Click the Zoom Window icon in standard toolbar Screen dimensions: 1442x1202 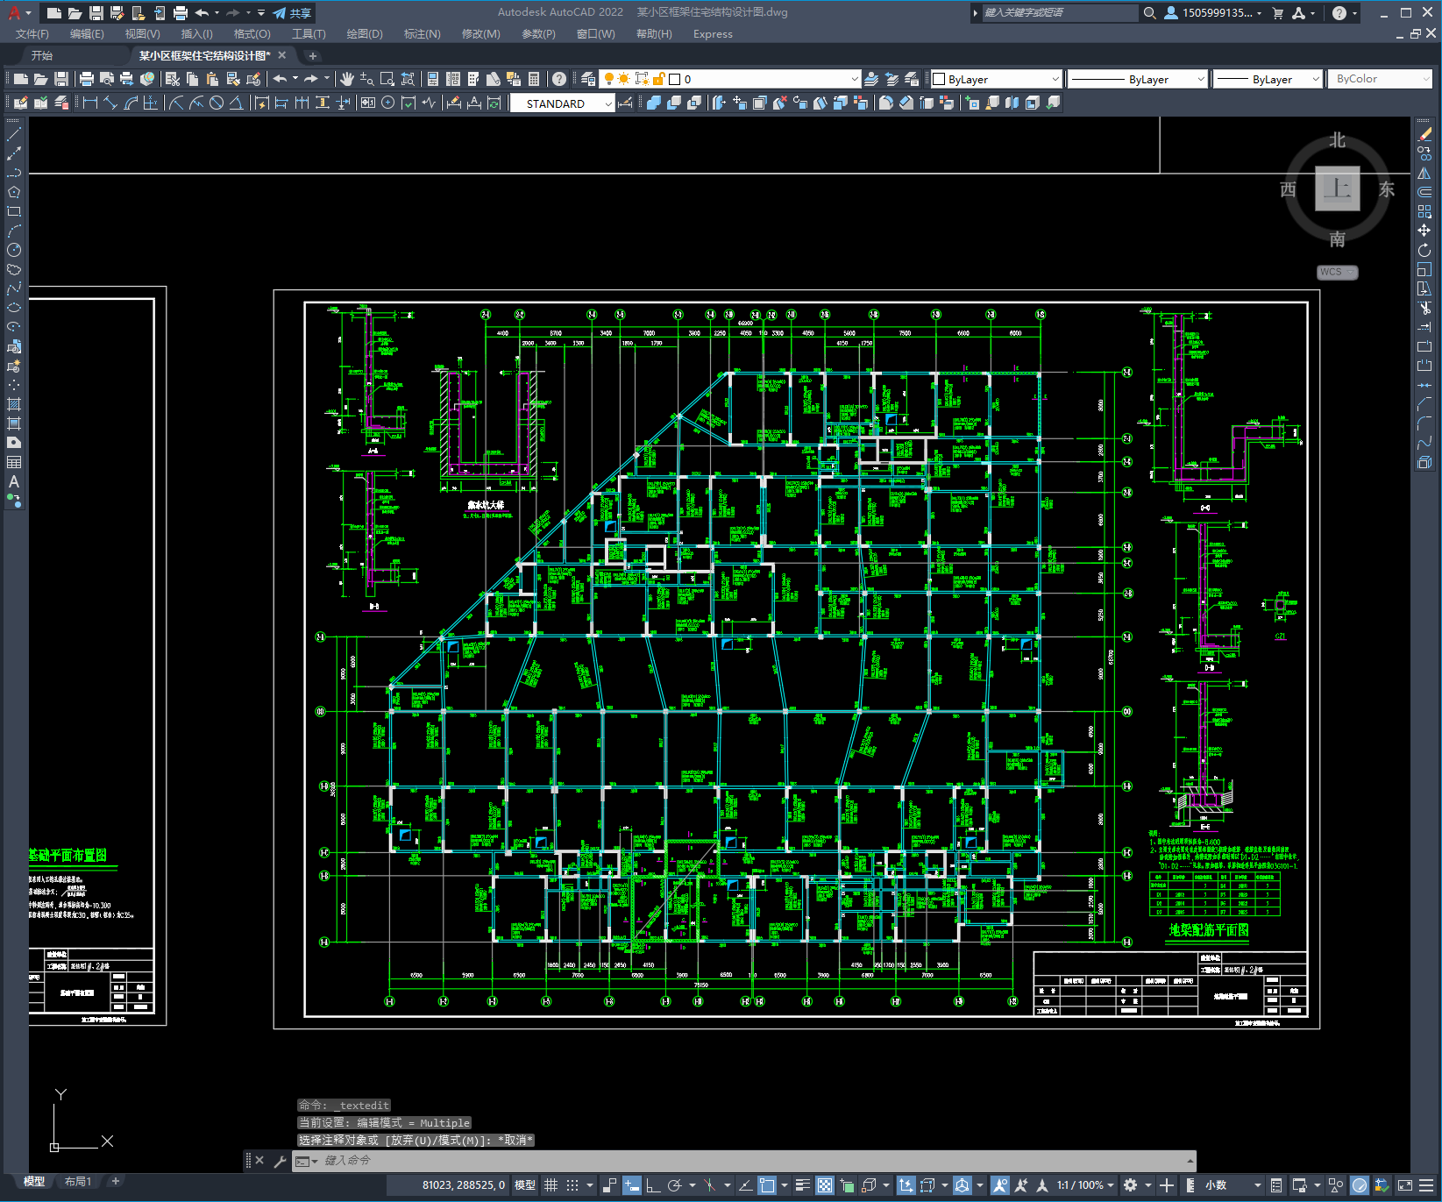click(x=387, y=79)
